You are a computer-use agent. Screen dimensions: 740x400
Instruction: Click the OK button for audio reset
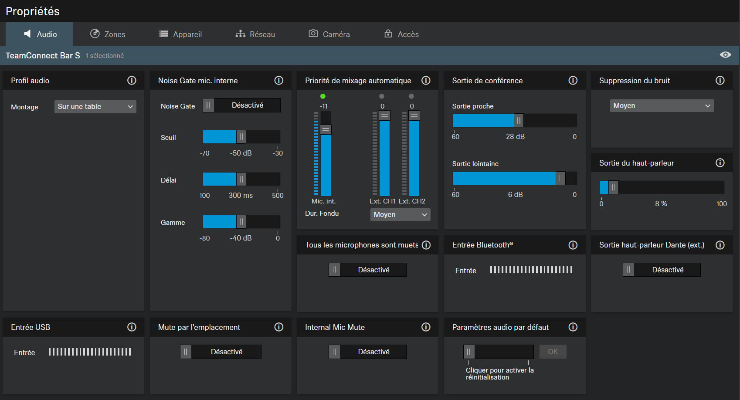pyautogui.click(x=553, y=352)
